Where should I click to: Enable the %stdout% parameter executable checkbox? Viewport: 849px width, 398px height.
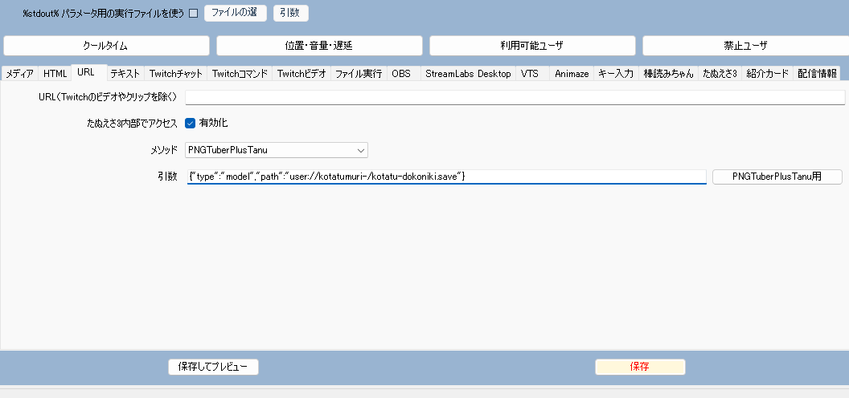pyautogui.click(x=193, y=13)
